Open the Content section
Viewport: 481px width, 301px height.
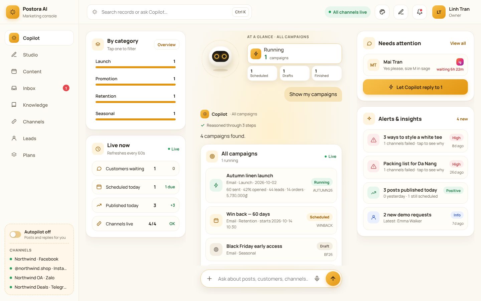coord(39,72)
